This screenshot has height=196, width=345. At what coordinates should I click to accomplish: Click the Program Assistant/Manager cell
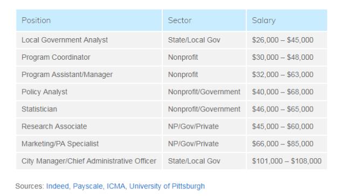coord(89,75)
